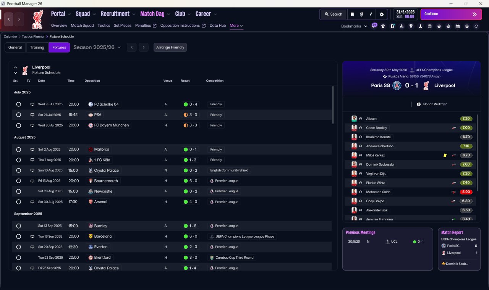The image size is (489, 290).
Task: Click the Liverpool badge next to the 0 - 1 score
Action: (x=426, y=85)
